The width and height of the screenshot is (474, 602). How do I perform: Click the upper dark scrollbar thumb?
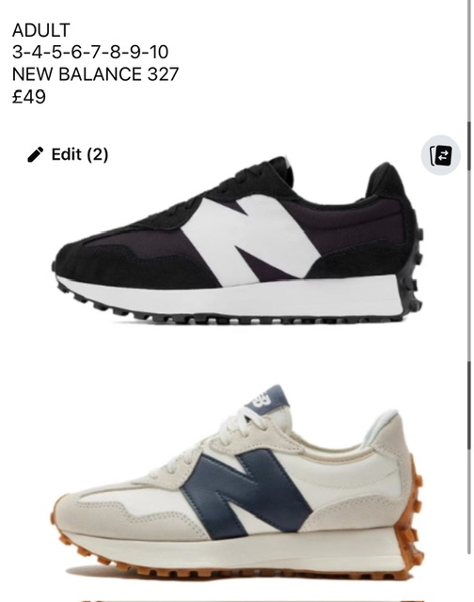469,146
